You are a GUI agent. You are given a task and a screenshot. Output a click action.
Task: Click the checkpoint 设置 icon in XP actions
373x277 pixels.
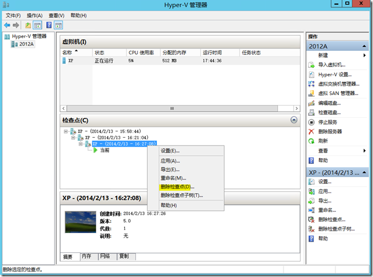(x=311, y=182)
